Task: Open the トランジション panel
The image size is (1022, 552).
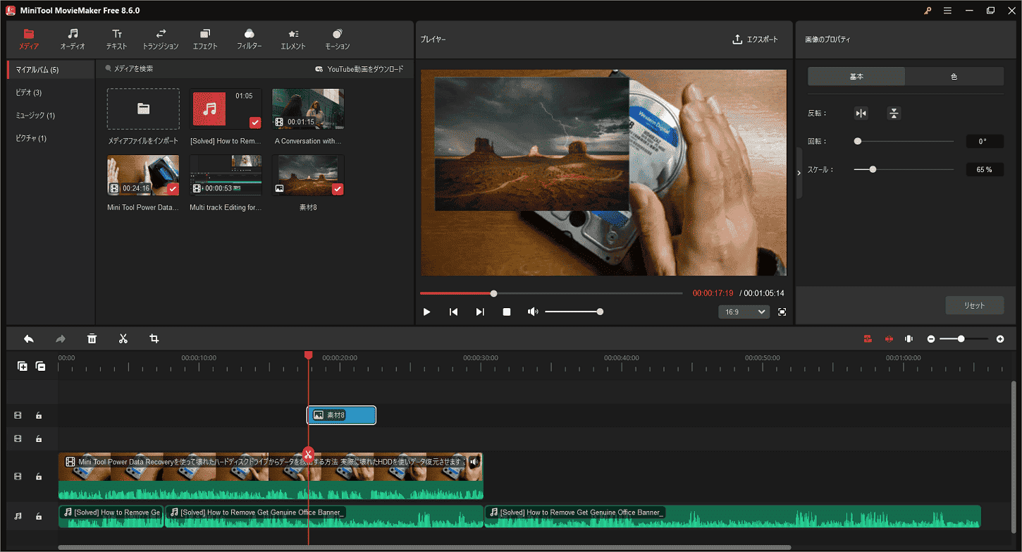Action: pyautogui.click(x=159, y=39)
